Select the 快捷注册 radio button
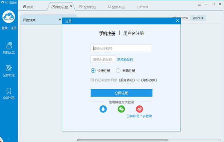The width and height of the screenshot is (224, 142). pos(93,71)
